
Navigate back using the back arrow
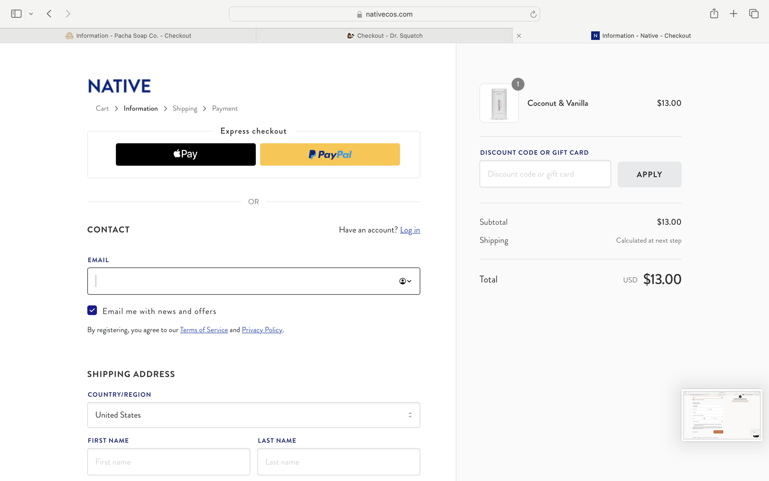pyautogui.click(x=49, y=13)
